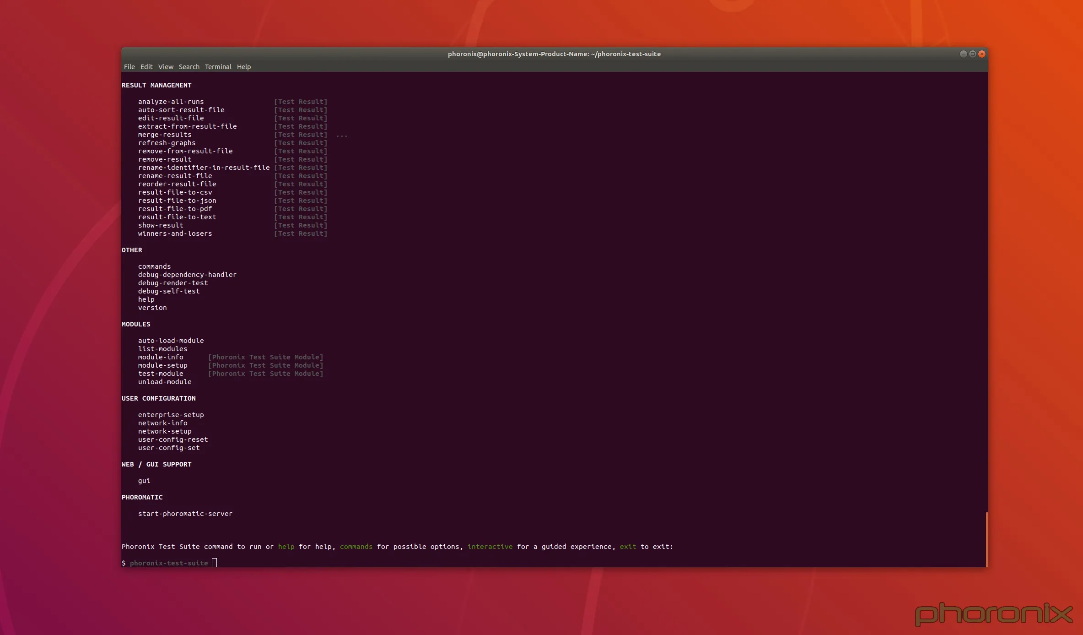Click the 'commands' highlighted text
The height and width of the screenshot is (635, 1083).
tap(356, 547)
